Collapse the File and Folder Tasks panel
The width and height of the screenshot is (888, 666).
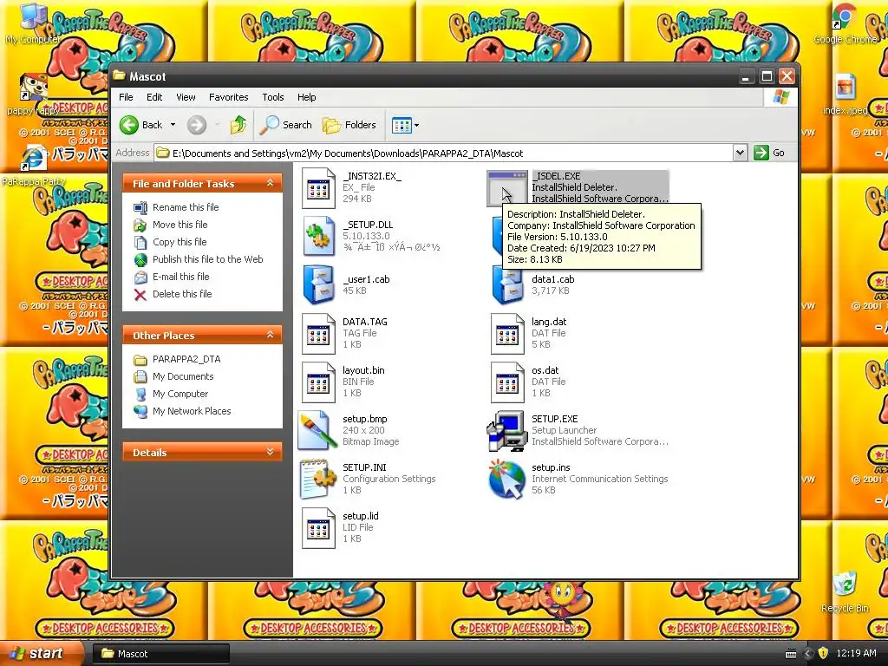click(x=271, y=183)
